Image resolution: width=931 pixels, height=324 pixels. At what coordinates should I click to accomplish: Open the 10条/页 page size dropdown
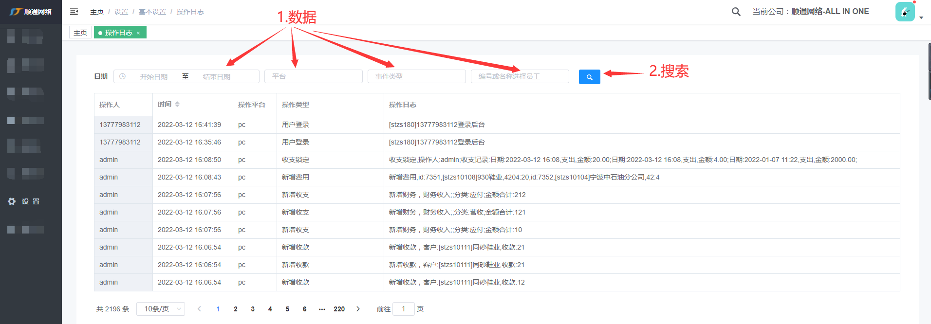click(x=161, y=309)
